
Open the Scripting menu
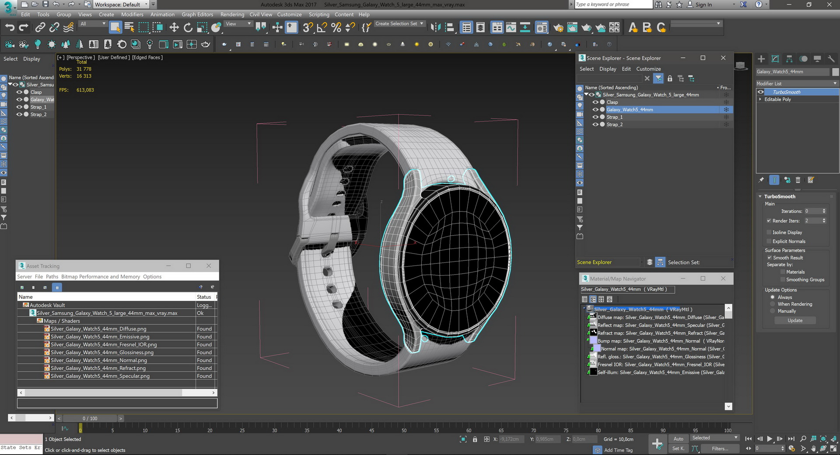(319, 14)
